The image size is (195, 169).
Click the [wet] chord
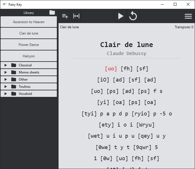pos(96,136)
